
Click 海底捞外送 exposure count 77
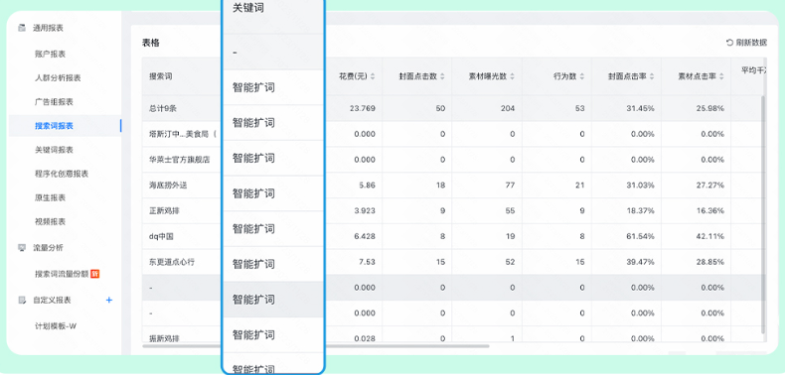[x=510, y=185]
